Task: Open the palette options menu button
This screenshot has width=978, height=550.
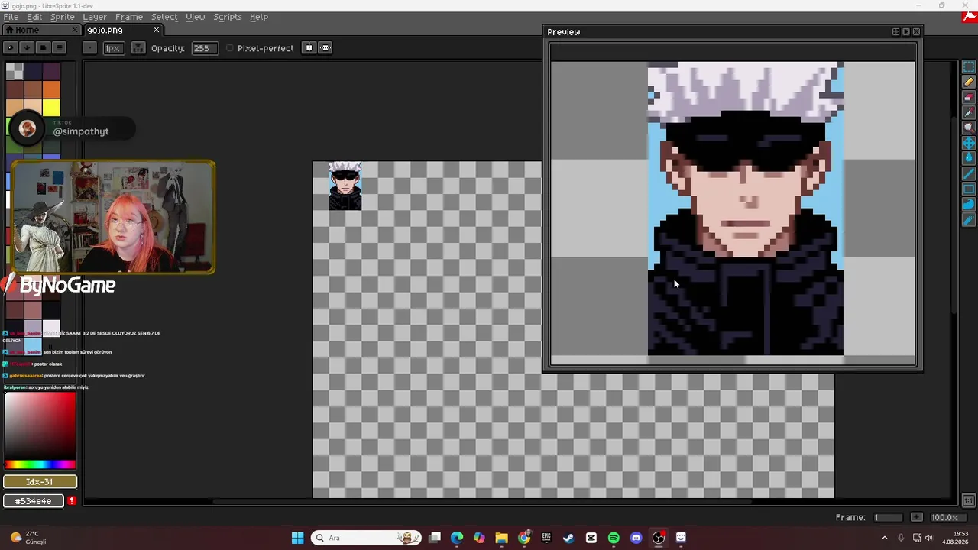Action: tap(60, 48)
